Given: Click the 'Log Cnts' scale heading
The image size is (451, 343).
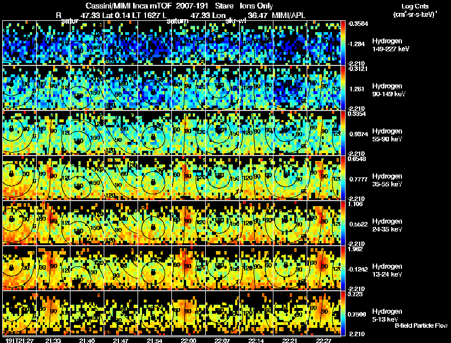Looking at the screenshot, I should tap(415, 6).
